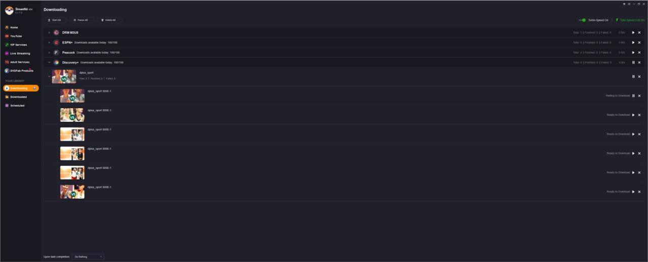This screenshot has height=262, width=648.
Task: Start the Peacock download group
Action: pyautogui.click(x=633, y=52)
